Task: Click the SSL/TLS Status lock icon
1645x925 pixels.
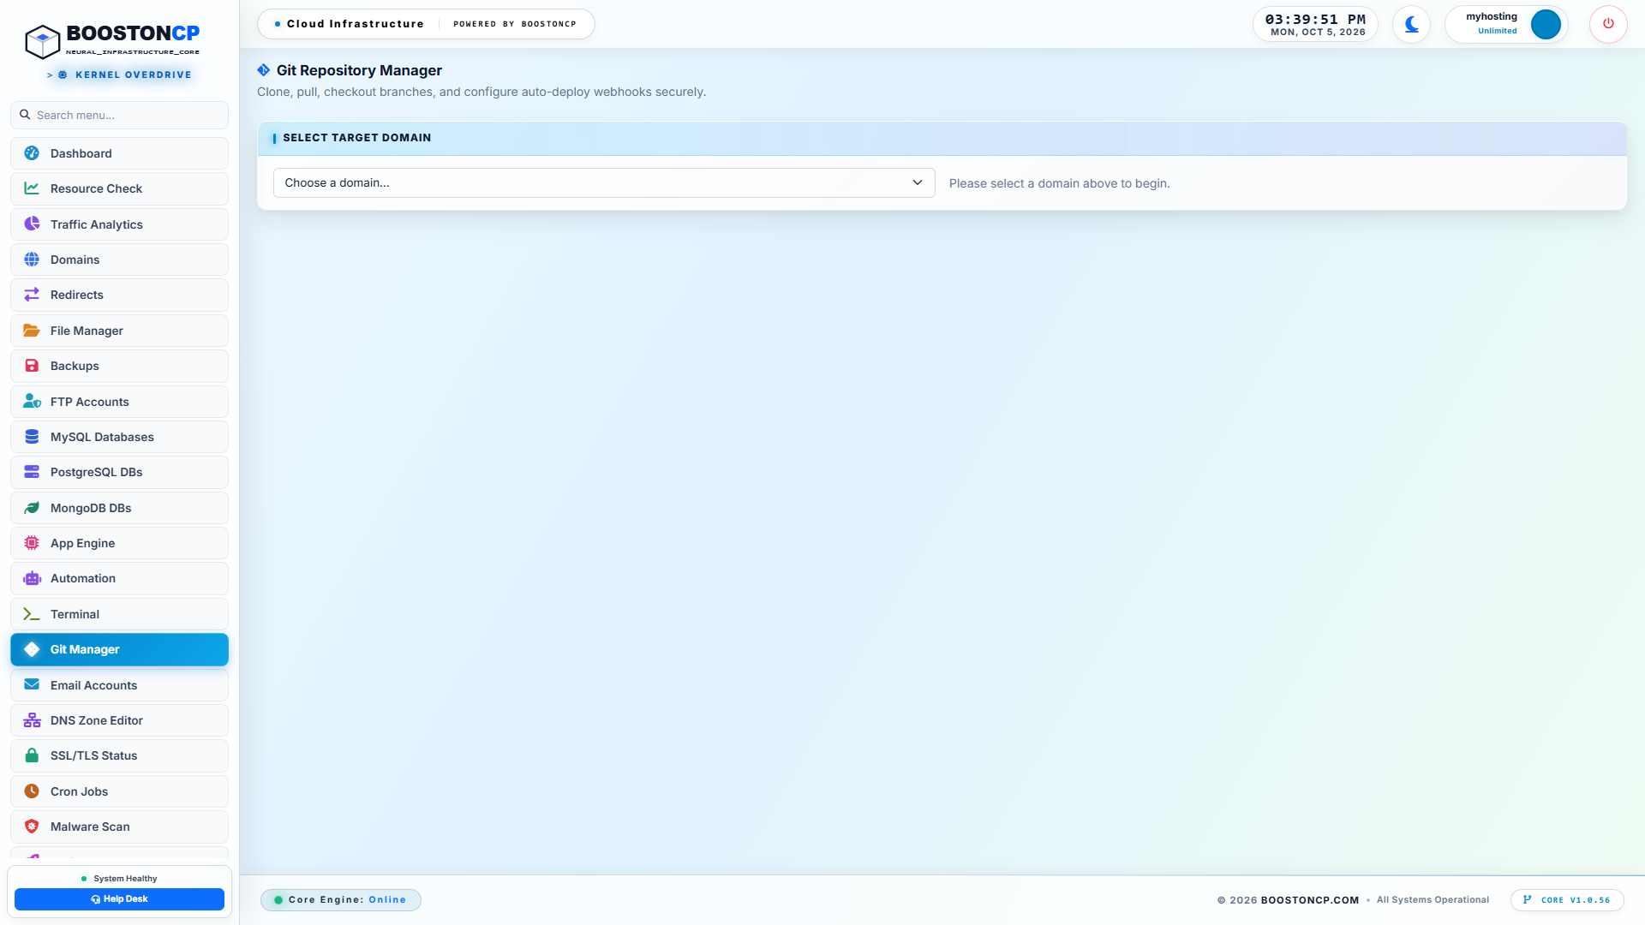Action: click(32, 755)
